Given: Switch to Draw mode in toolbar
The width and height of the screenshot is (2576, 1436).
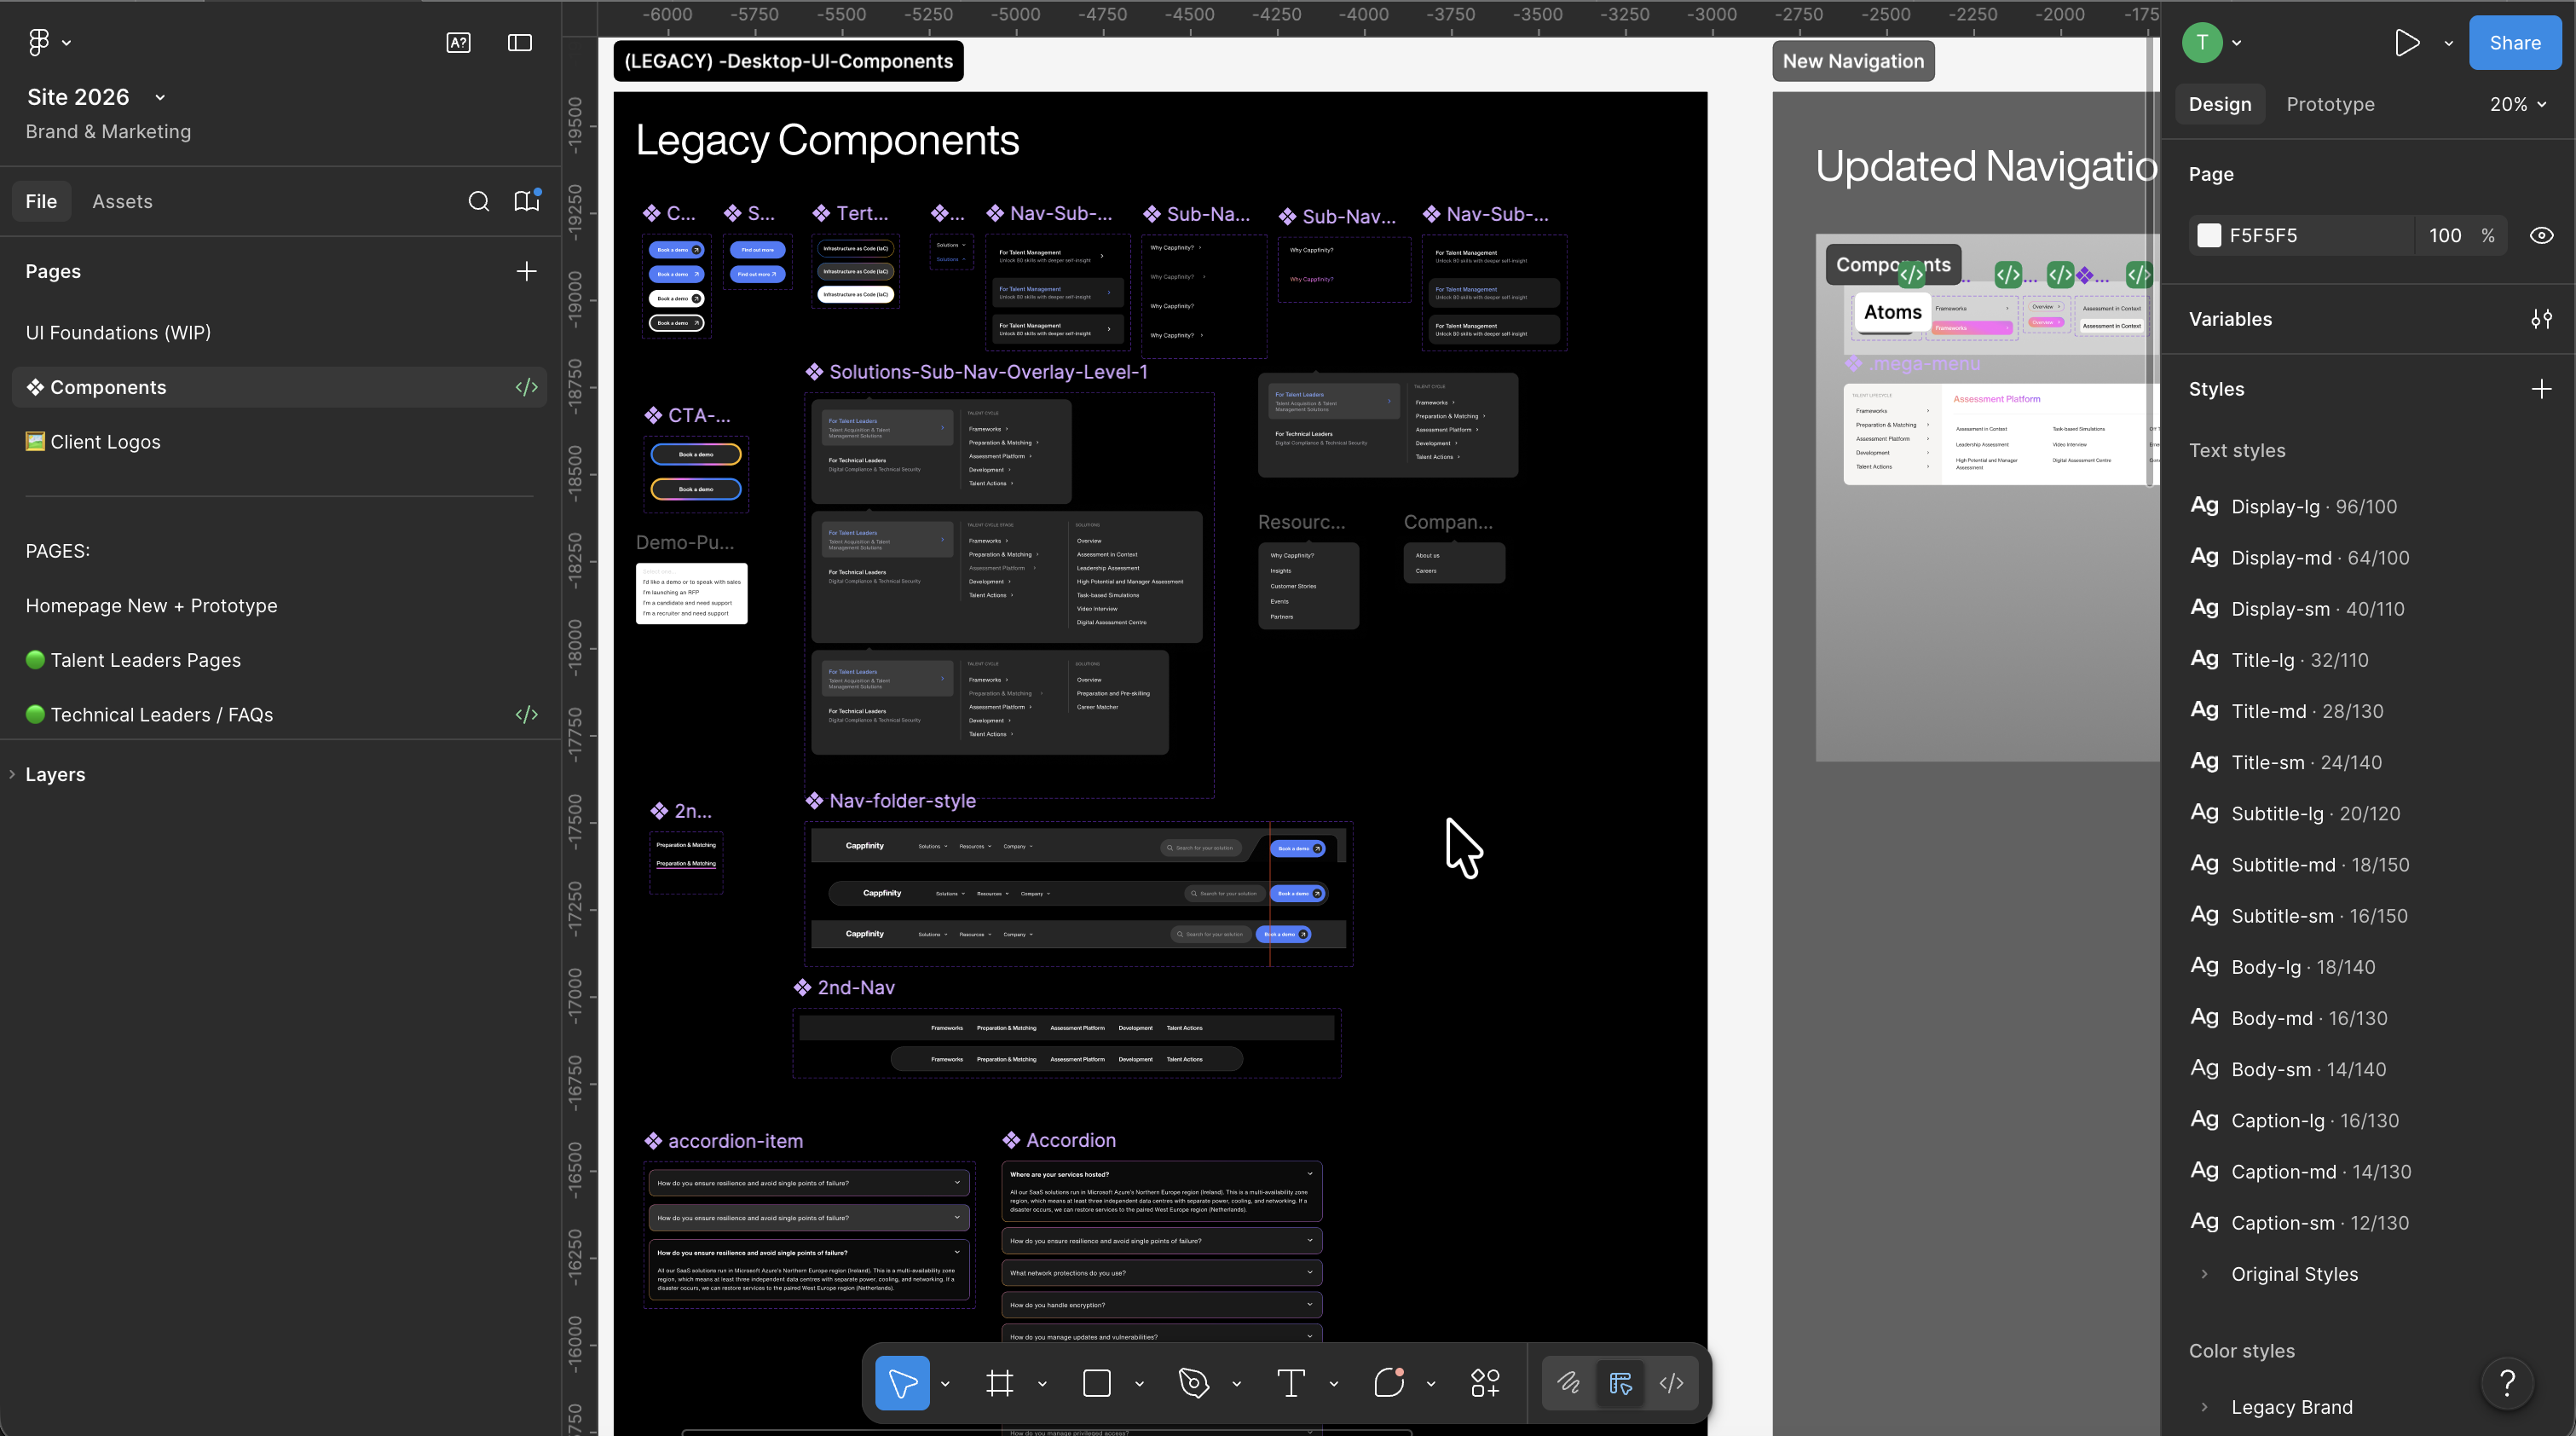Looking at the screenshot, I should [1569, 1383].
